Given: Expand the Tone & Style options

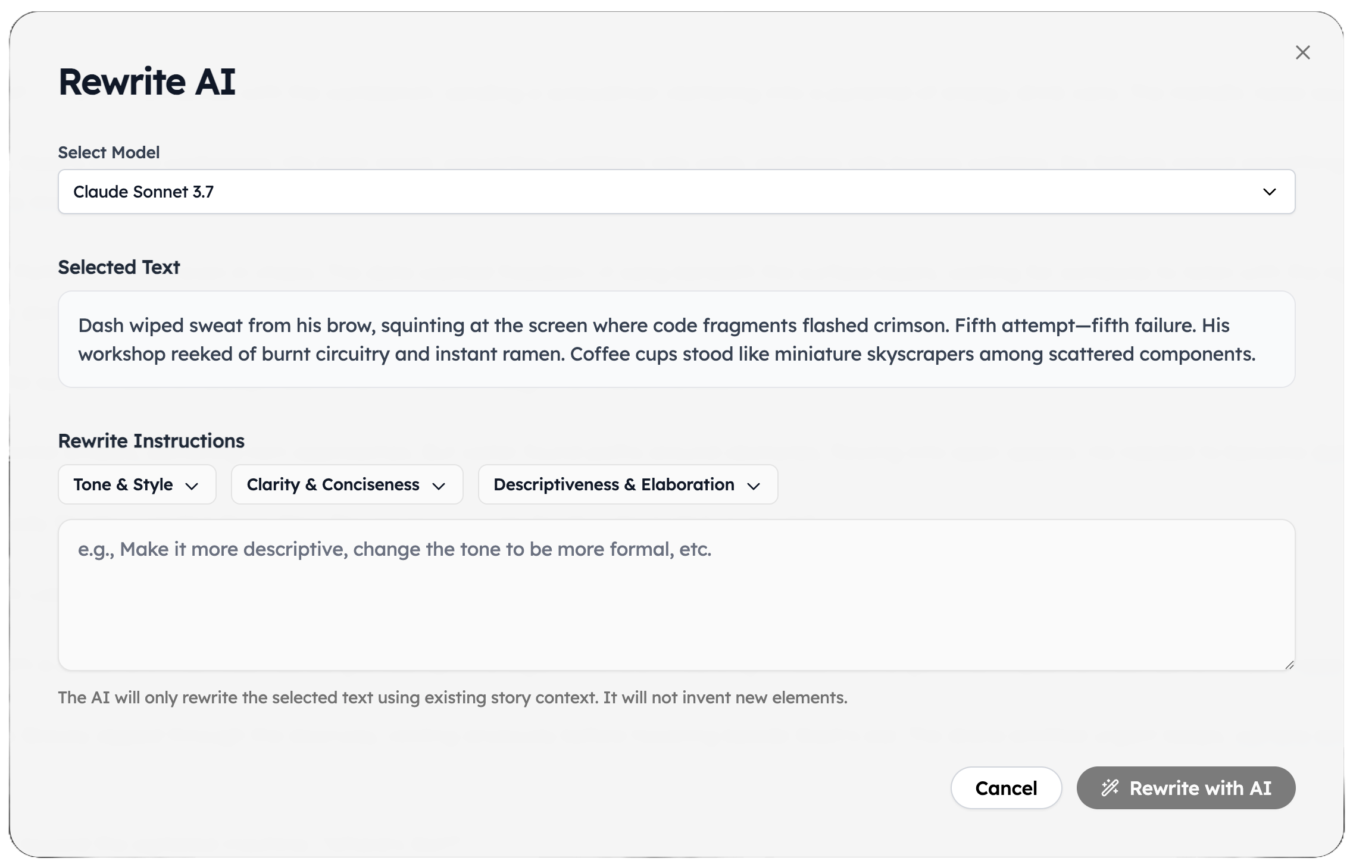Looking at the screenshot, I should pos(137,484).
